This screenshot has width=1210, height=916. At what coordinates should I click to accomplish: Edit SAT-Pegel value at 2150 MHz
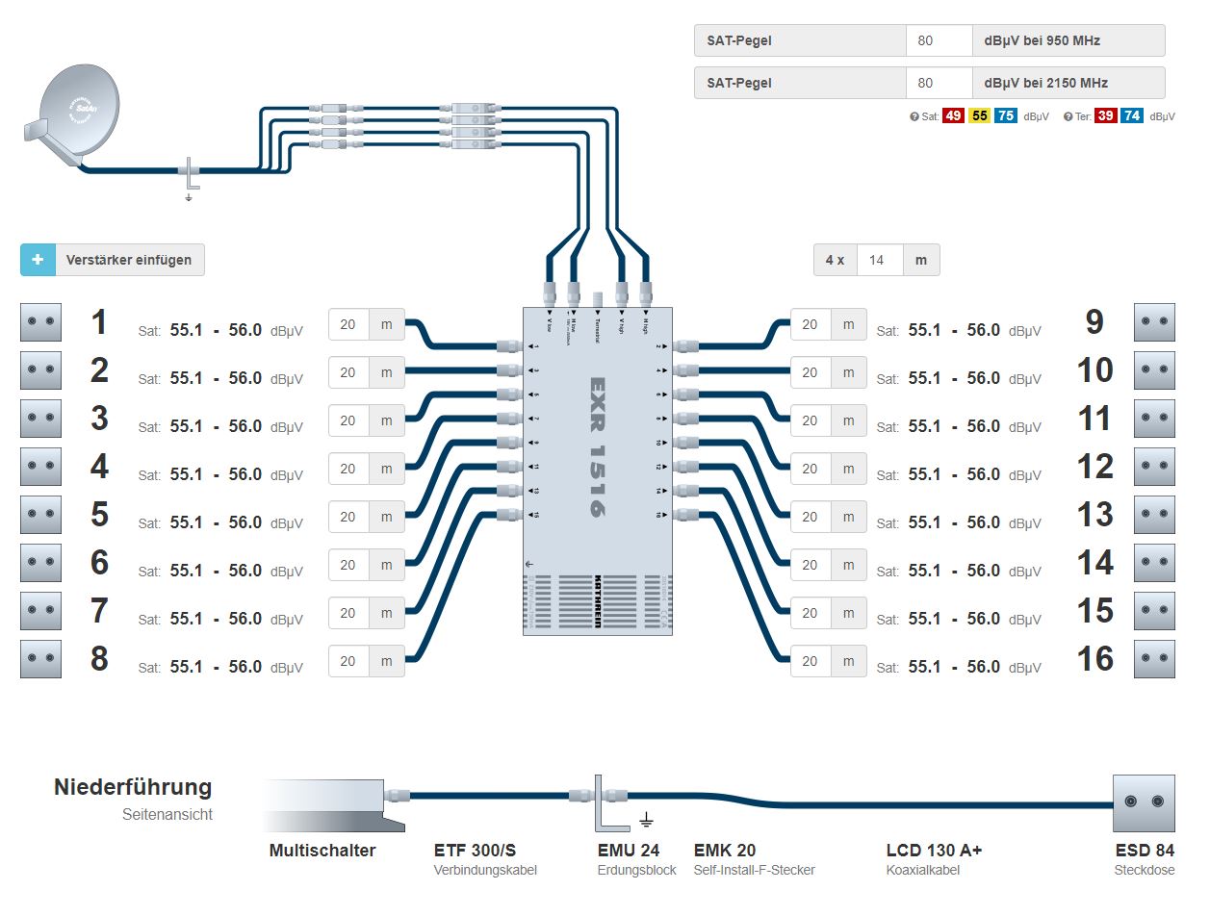939,83
